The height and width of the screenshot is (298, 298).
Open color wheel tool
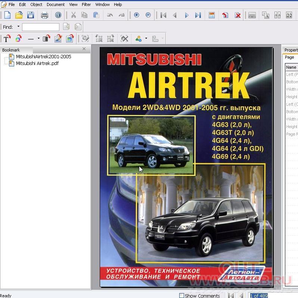(18, 38)
